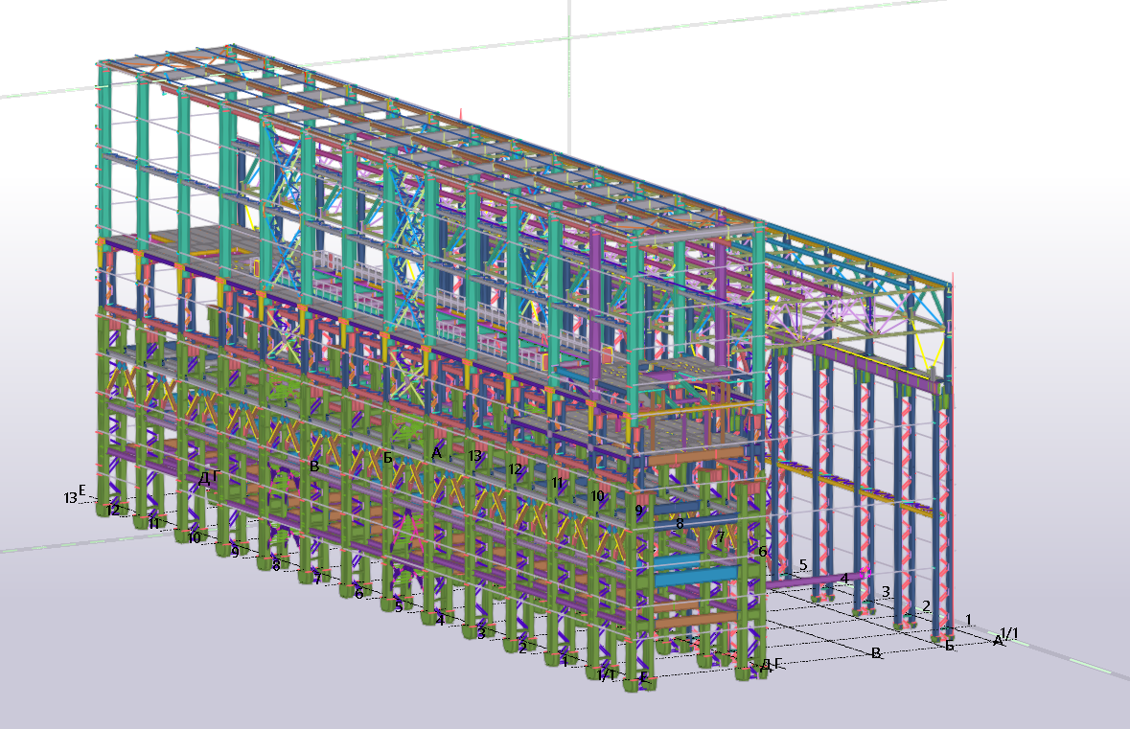
Task: Click front grid label 5 at the column bases
Action: coord(399,607)
